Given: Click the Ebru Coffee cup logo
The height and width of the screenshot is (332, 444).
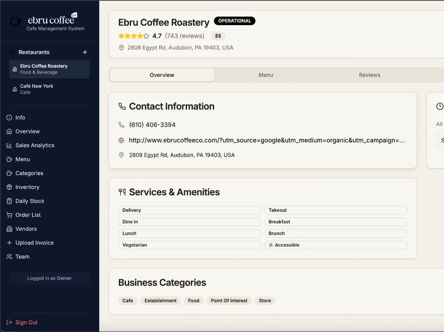Looking at the screenshot, I should coord(15,21).
